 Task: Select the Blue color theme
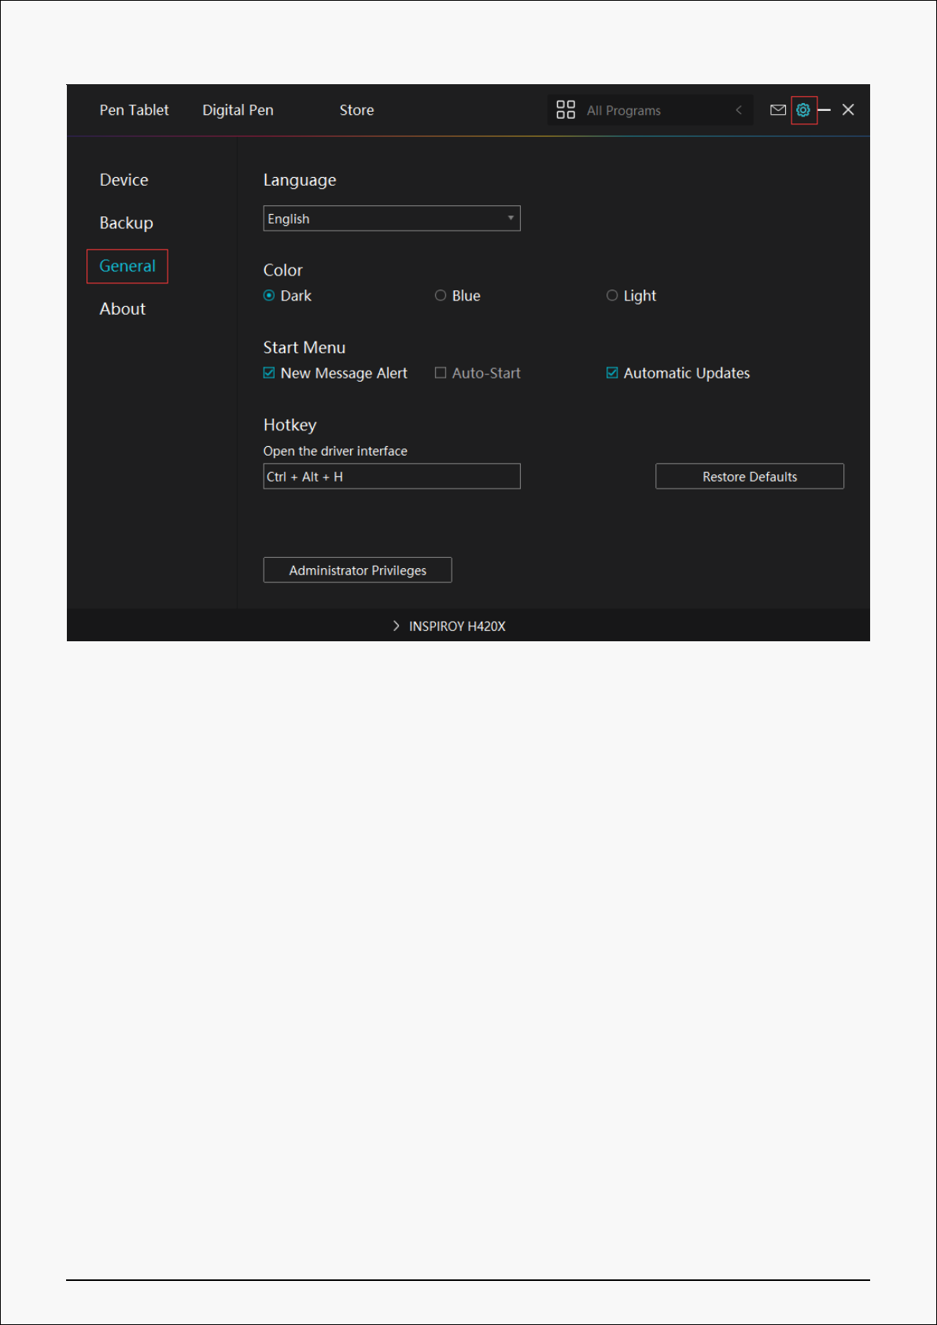[x=441, y=296]
